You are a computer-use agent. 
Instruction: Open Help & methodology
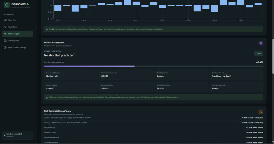[18, 48]
